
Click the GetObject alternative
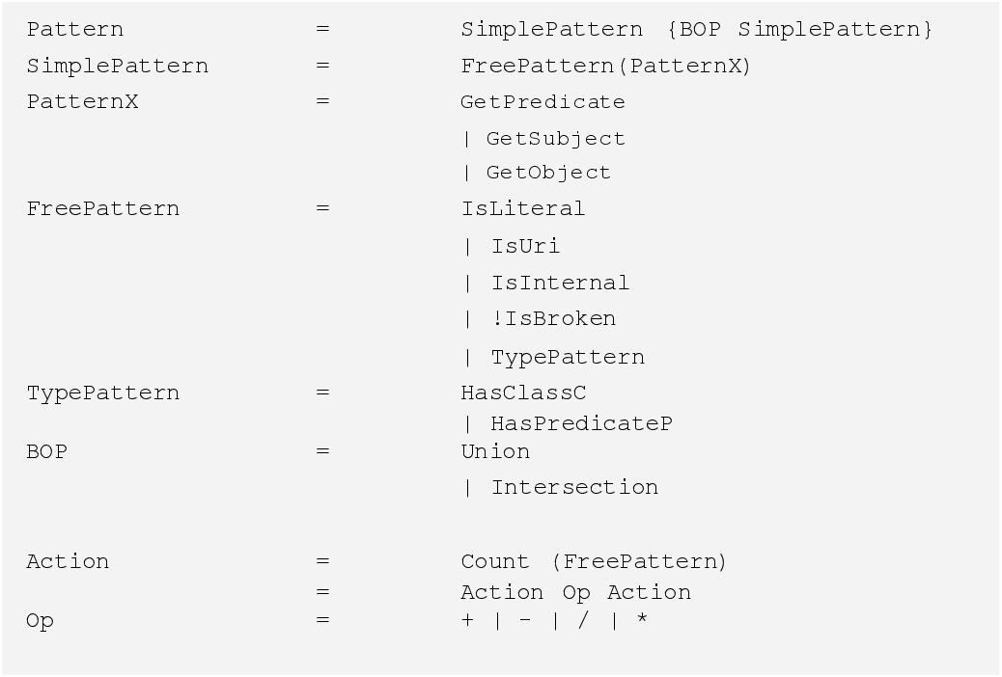pos(548,173)
